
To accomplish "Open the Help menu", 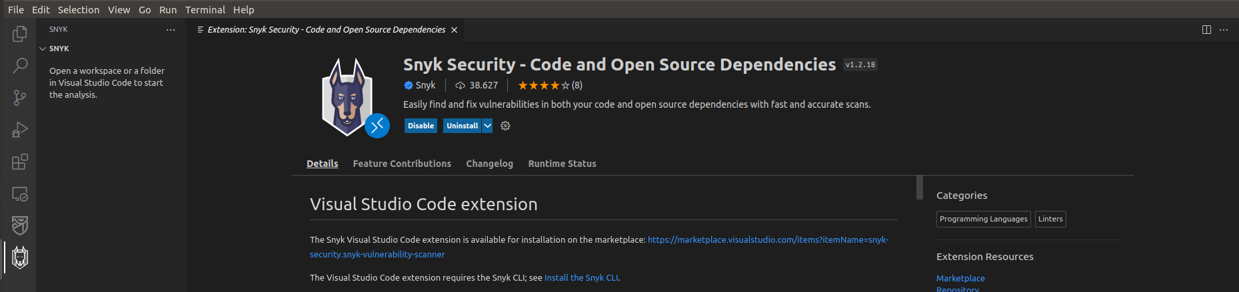I will pyautogui.click(x=244, y=9).
